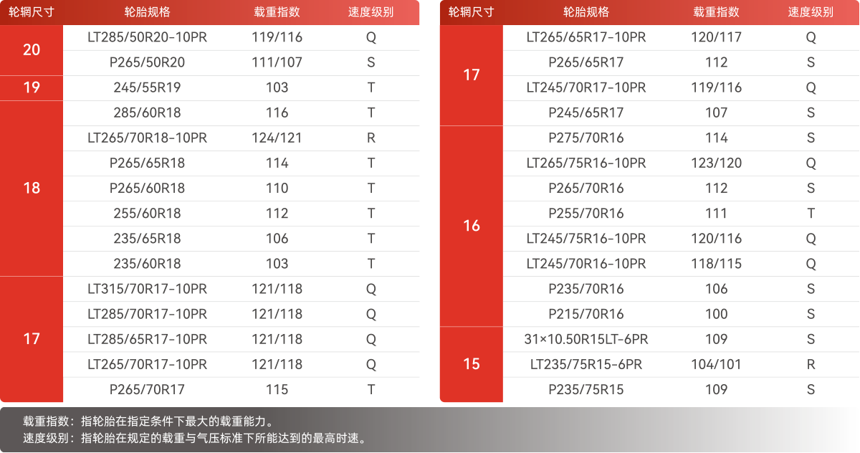Click the rim size 15 red cell
The image size is (860, 453).
click(x=471, y=364)
